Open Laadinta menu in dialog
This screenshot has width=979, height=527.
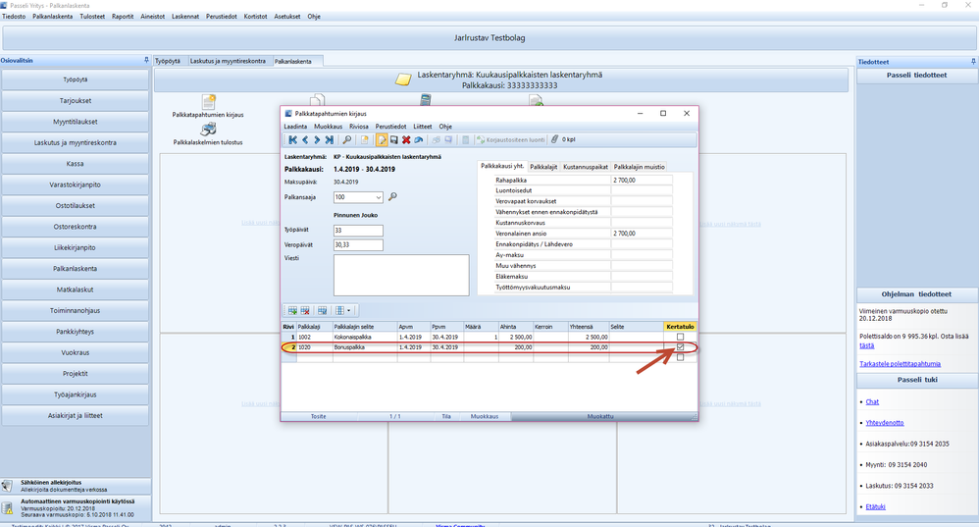295,127
